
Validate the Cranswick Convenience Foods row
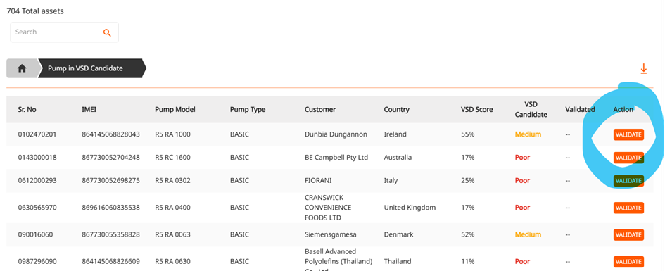[628, 208]
